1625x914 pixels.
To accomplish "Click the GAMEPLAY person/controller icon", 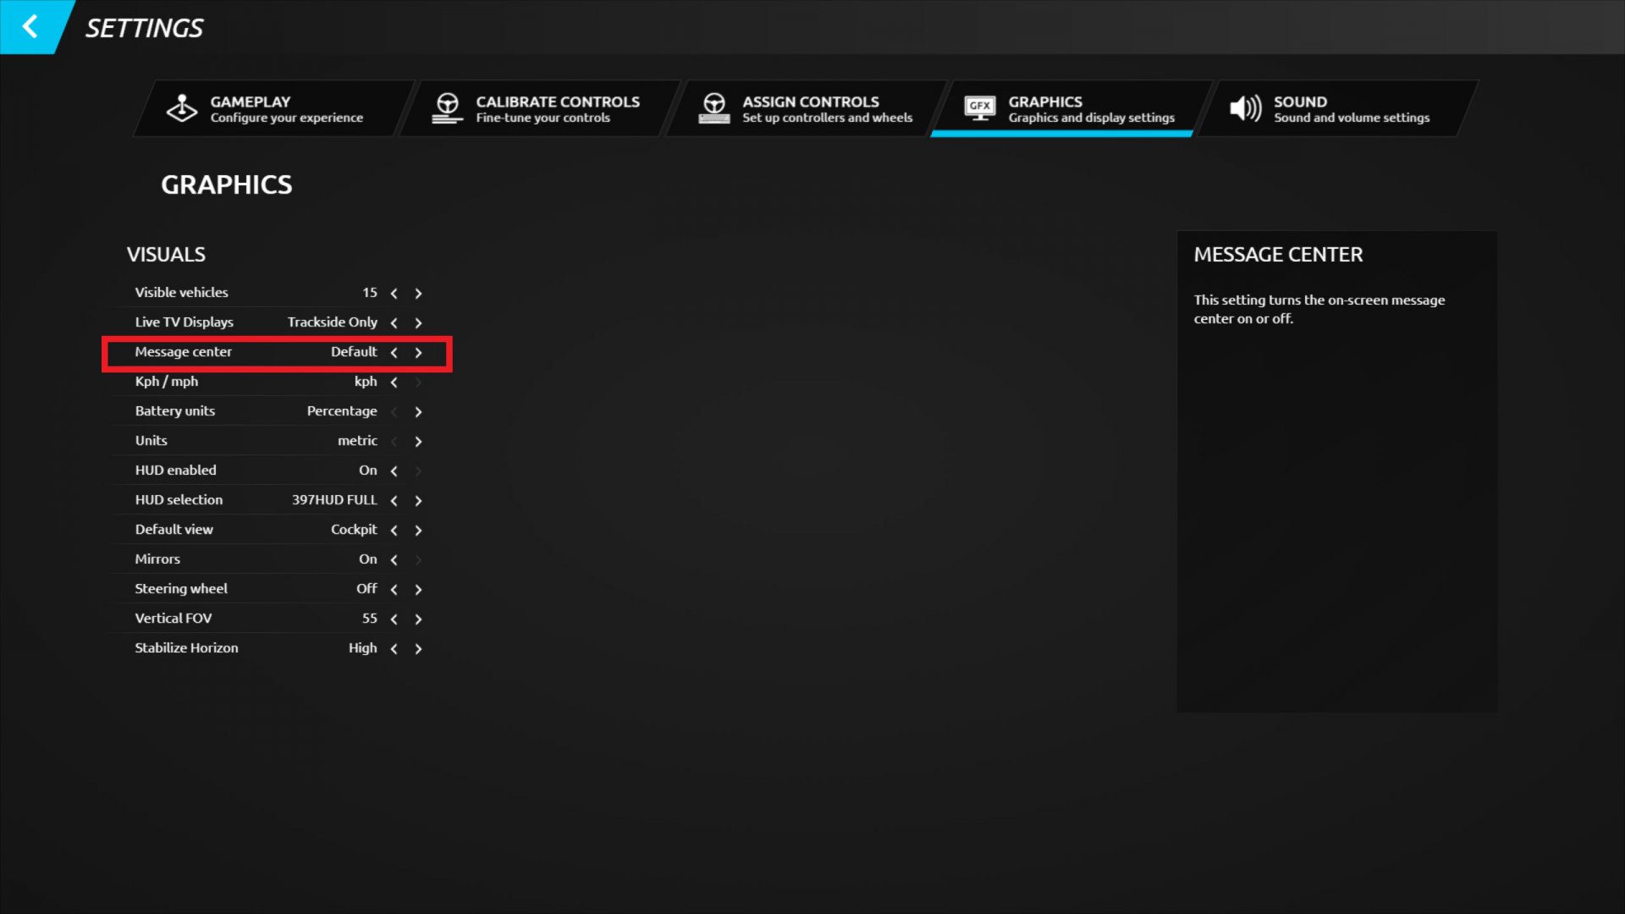I will (x=182, y=108).
